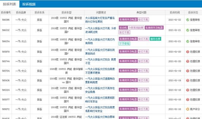This screenshot has height=119, width=202.
Task: Click 车灯不亮 tag in row 566332
Action: (x=124, y=32)
